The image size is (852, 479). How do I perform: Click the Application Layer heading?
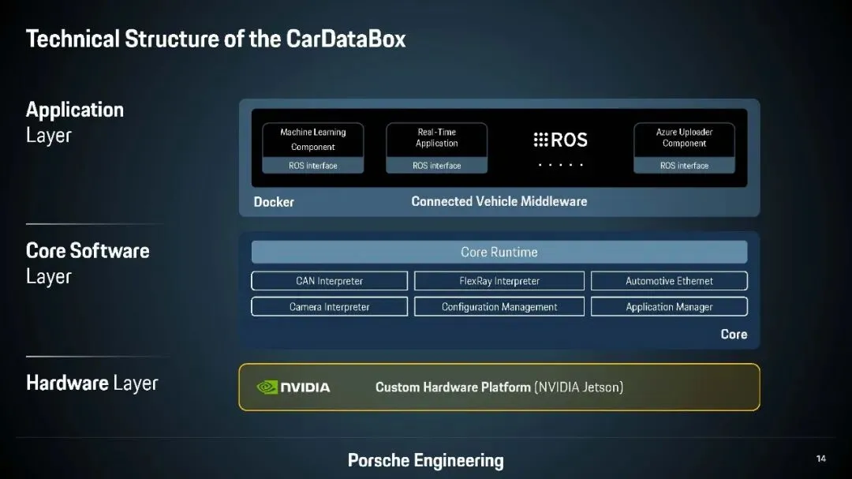75,122
